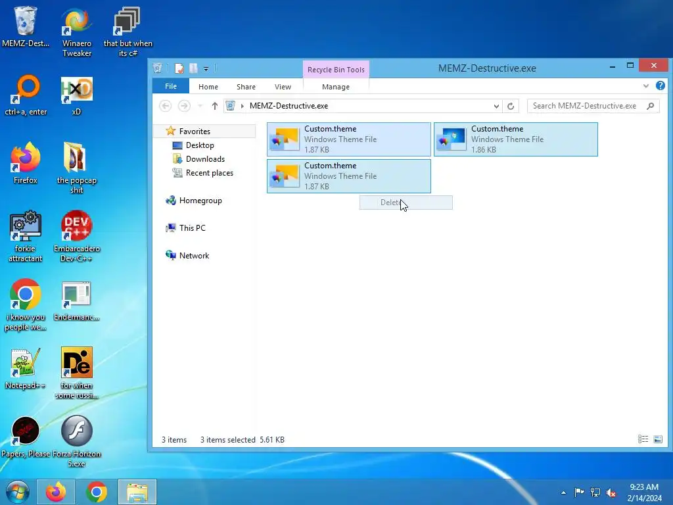
Task: Click the Windows Start orb
Action: click(18, 492)
